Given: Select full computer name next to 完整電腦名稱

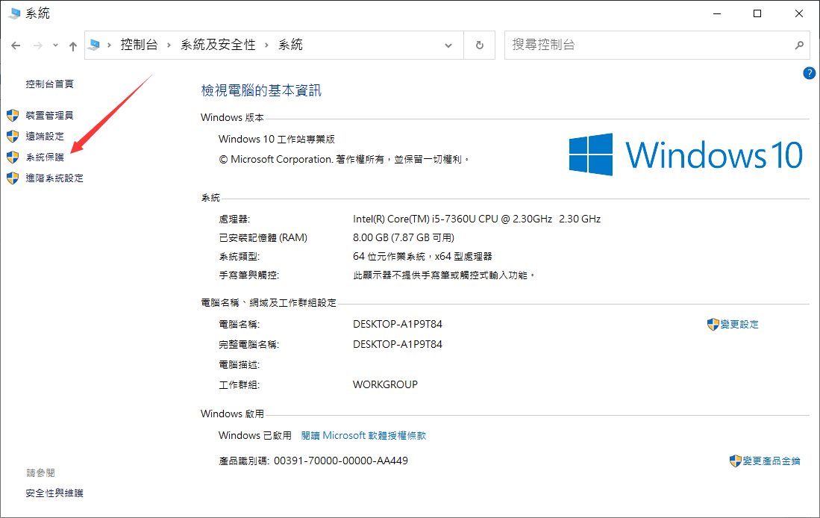Looking at the screenshot, I should (398, 344).
